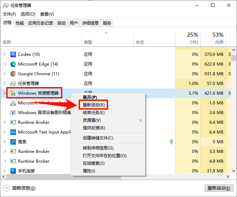Choose 创建转储文件(C) in context menu

(108, 138)
